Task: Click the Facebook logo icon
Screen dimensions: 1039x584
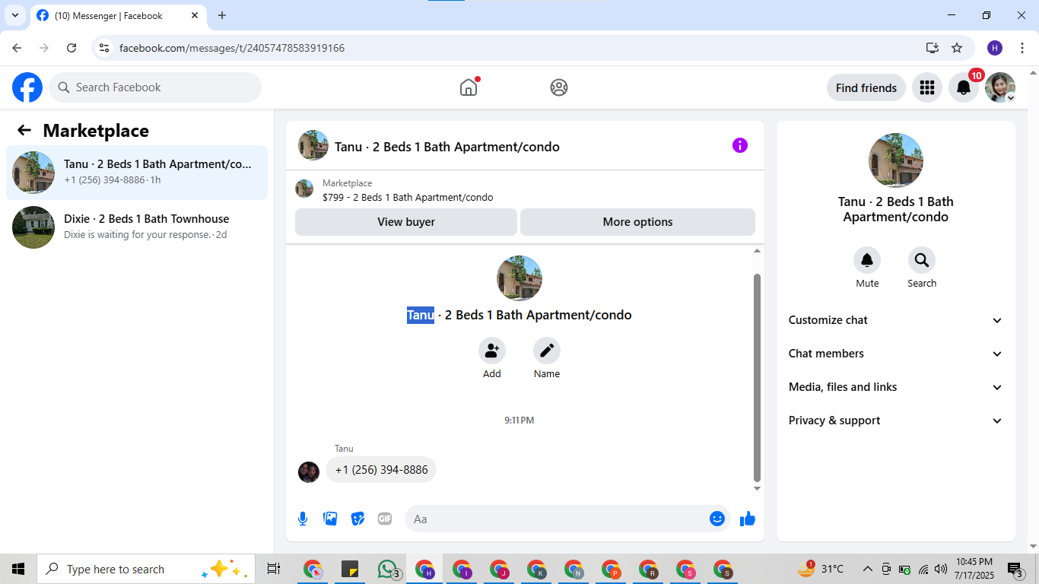Action: click(27, 87)
